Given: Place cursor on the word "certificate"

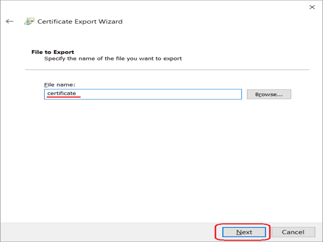Looking at the screenshot, I should pos(61,94).
